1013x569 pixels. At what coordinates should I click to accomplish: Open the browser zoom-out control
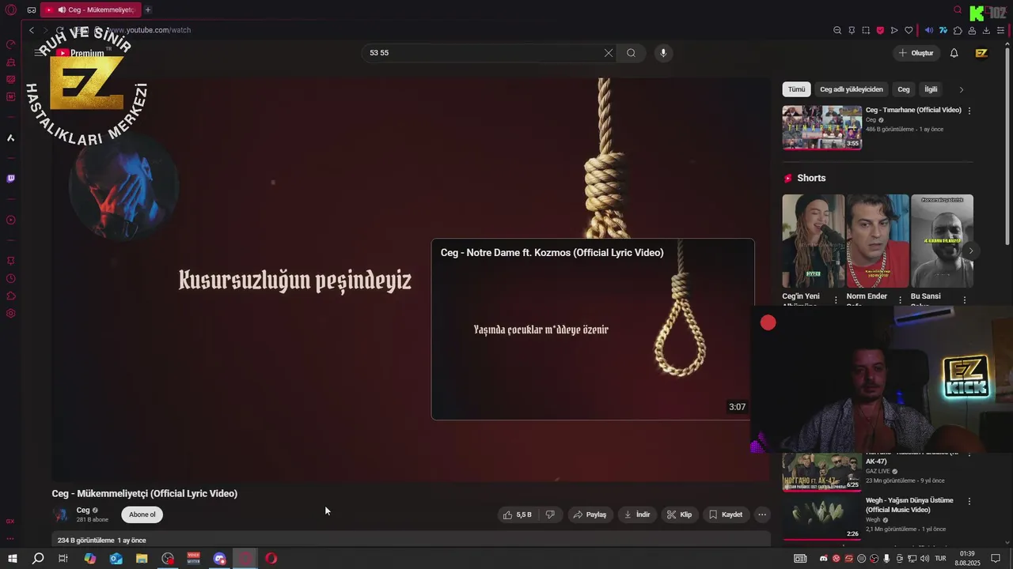pyautogui.click(x=837, y=31)
